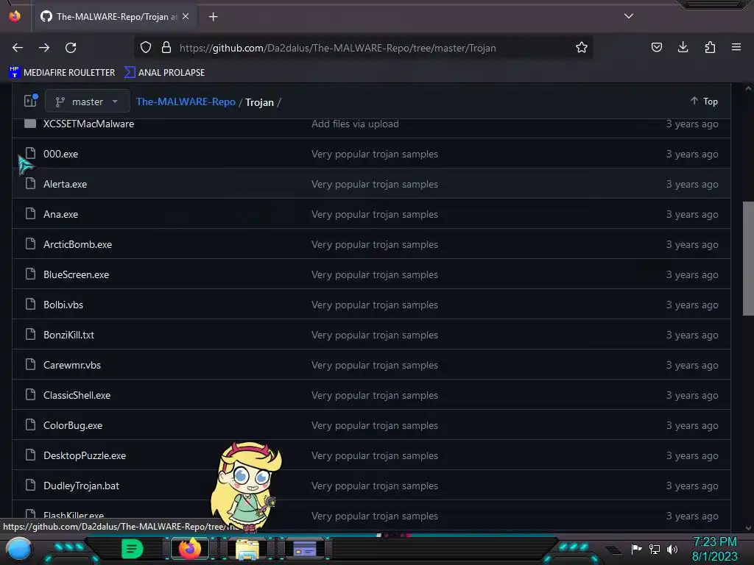Screen dimensions: 754x565
Task: Close the The-MALWARE-Repo tab
Action: point(186,16)
